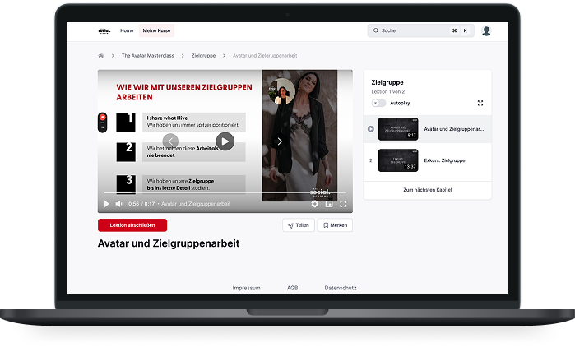Open the AGB footer link

coord(292,288)
